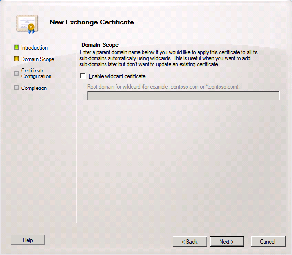Click the 'Root domain for wildcard' label
The height and width of the screenshot is (255, 292).
pyautogui.click(x=163, y=87)
